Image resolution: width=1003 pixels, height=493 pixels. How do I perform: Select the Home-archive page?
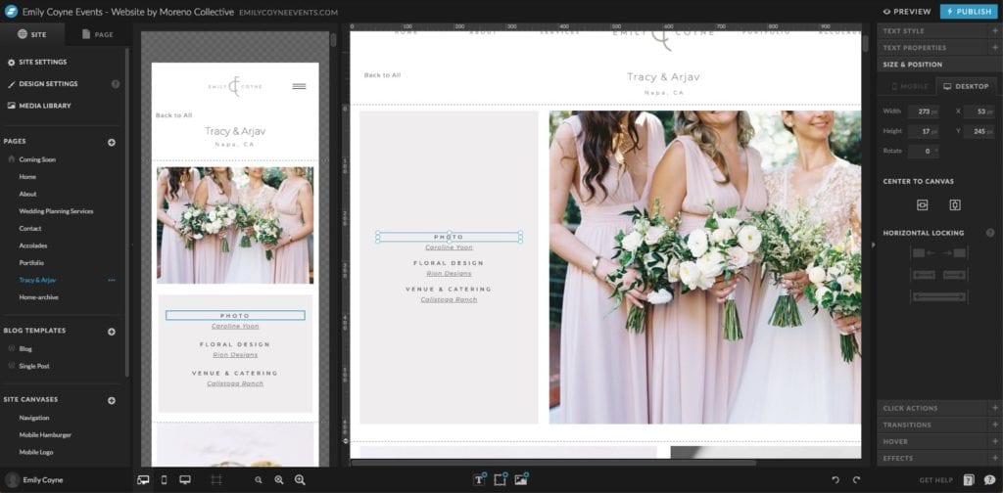(38, 297)
